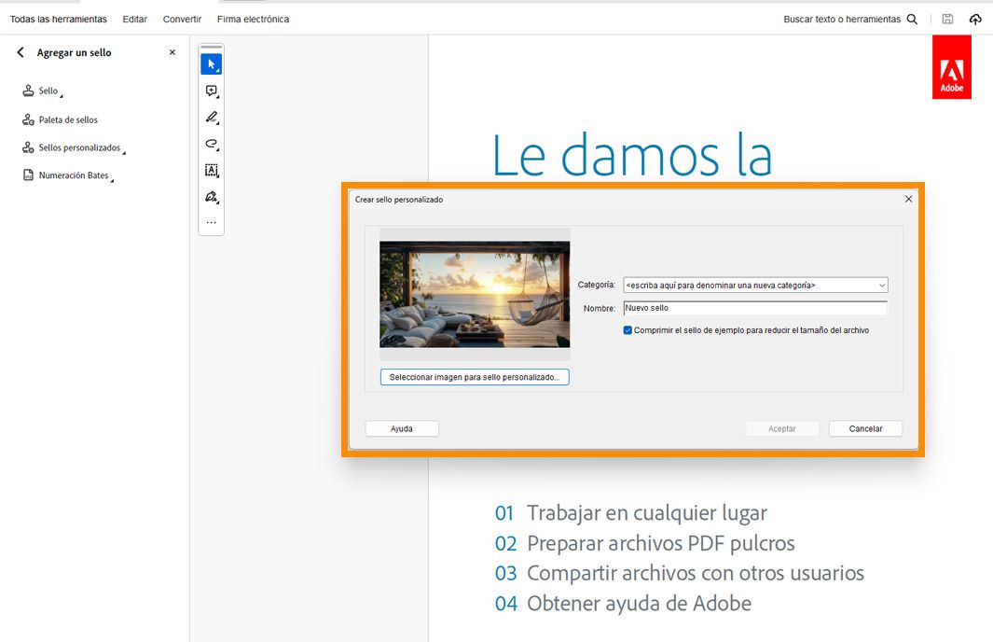Click inside the Nombre input field
This screenshot has width=993, height=642.
click(755, 307)
